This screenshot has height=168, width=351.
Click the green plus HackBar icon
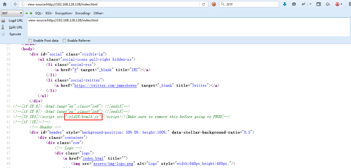click(31, 13)
